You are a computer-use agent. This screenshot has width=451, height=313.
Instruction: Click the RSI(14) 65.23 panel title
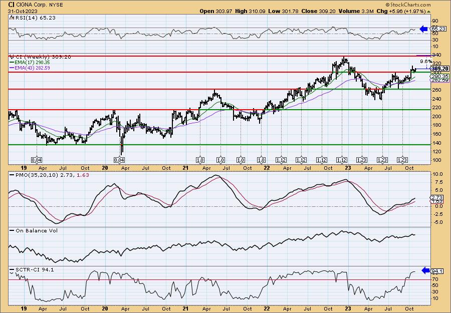[35, 18]
